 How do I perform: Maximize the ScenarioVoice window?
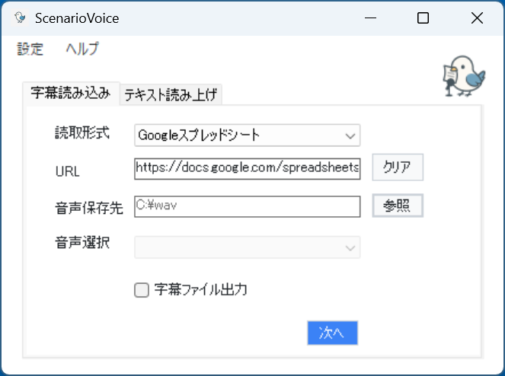[423, 18]
